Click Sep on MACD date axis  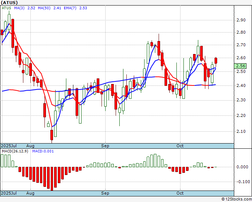point(105,193)
